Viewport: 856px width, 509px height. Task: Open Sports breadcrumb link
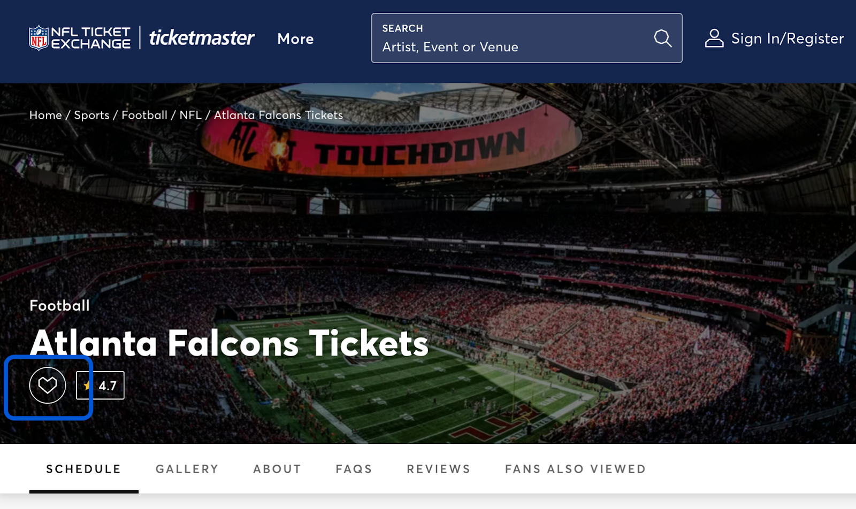click(91, 115)
